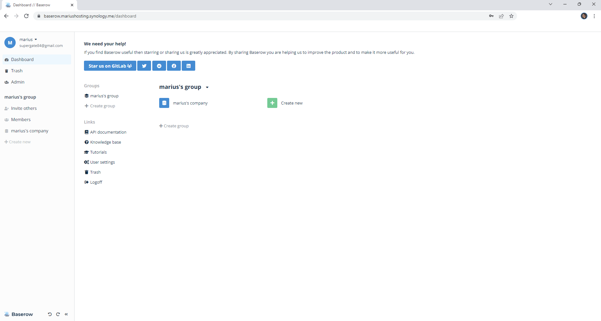
Task: Click Star us on GitLab button
Action: pos(110,66)
